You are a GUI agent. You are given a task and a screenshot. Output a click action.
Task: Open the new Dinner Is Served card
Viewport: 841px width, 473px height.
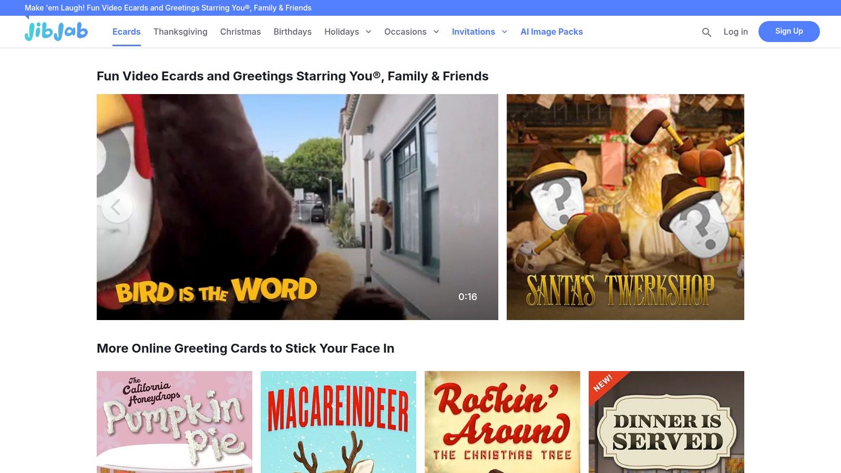[666, 422]
